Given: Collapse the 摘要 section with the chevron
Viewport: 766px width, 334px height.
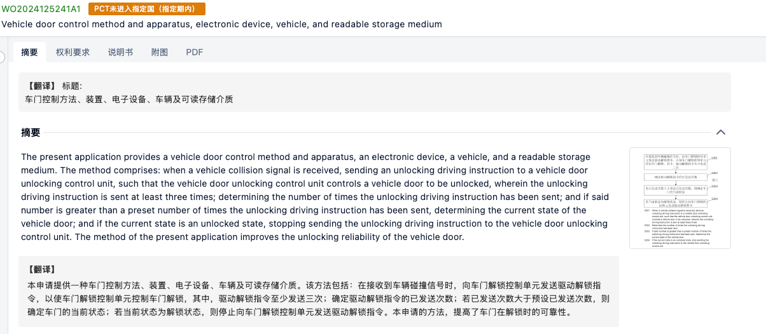Looking at the screenshot, I should [721, 133].
